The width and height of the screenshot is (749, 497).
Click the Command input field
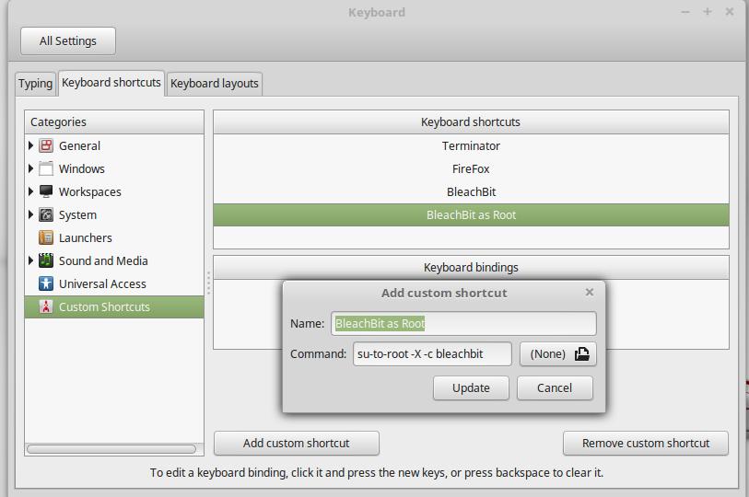(x=432, y=353)
